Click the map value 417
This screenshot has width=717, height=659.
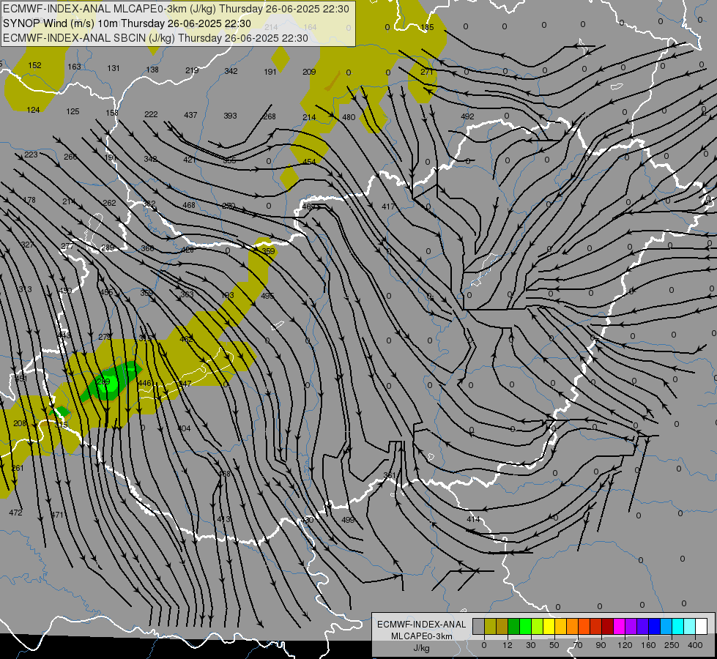[388, 206]
